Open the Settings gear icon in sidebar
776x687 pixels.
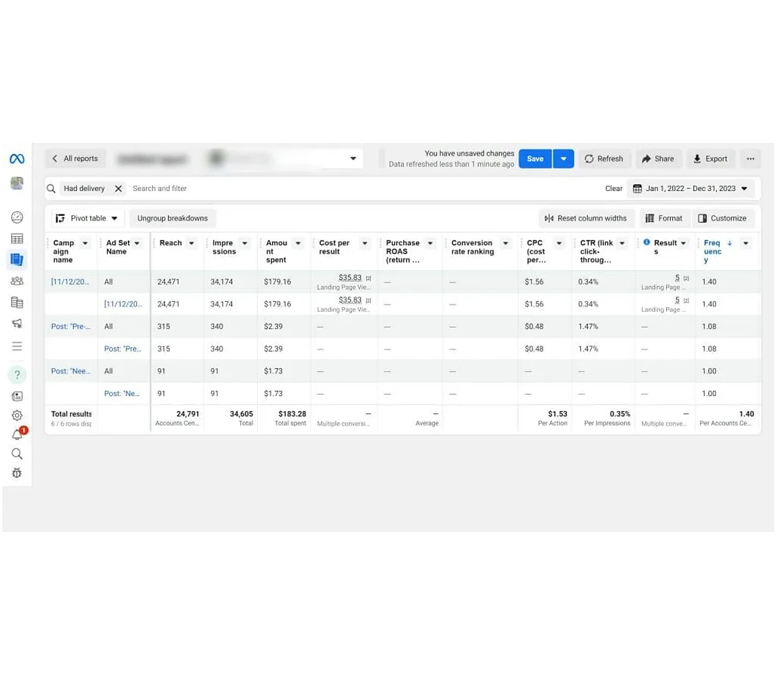17,415
